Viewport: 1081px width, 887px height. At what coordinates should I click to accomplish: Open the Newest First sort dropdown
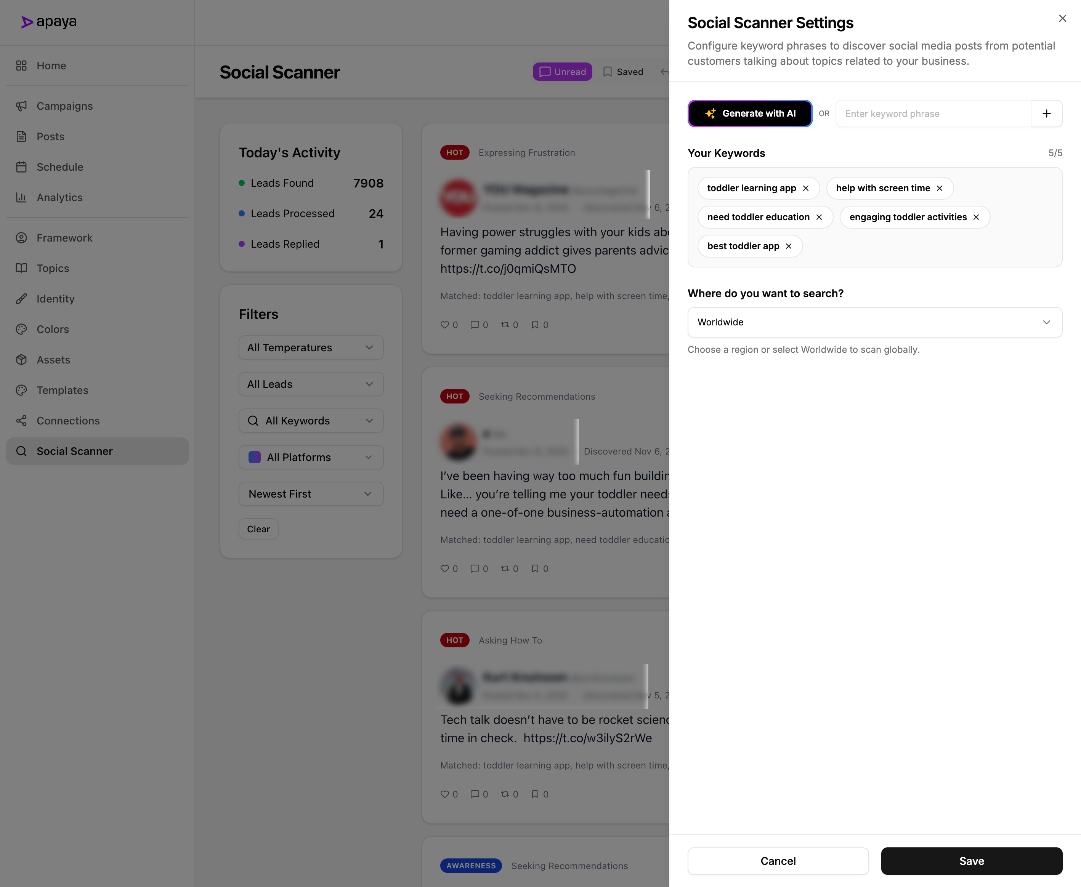tap(311, 493)
